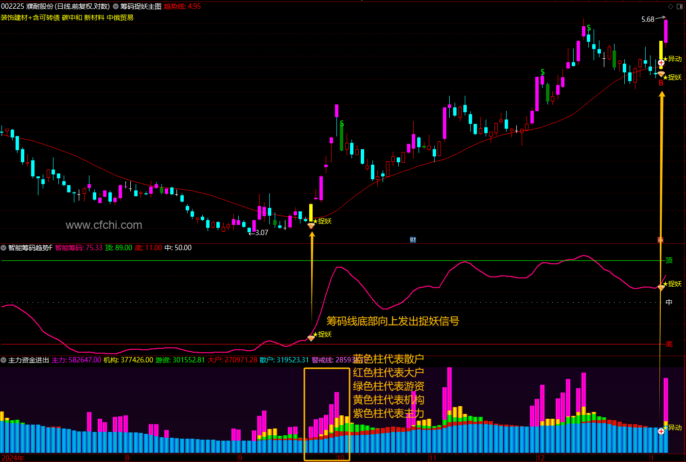Click the diamond icon at the chip line's right end
This screenshot has width=686, height=462.
pyautogui.click(x=661, y=287)
